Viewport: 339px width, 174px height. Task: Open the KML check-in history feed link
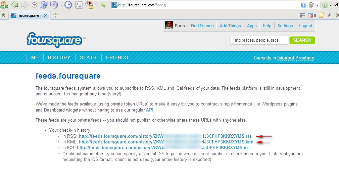pos(166,142)
